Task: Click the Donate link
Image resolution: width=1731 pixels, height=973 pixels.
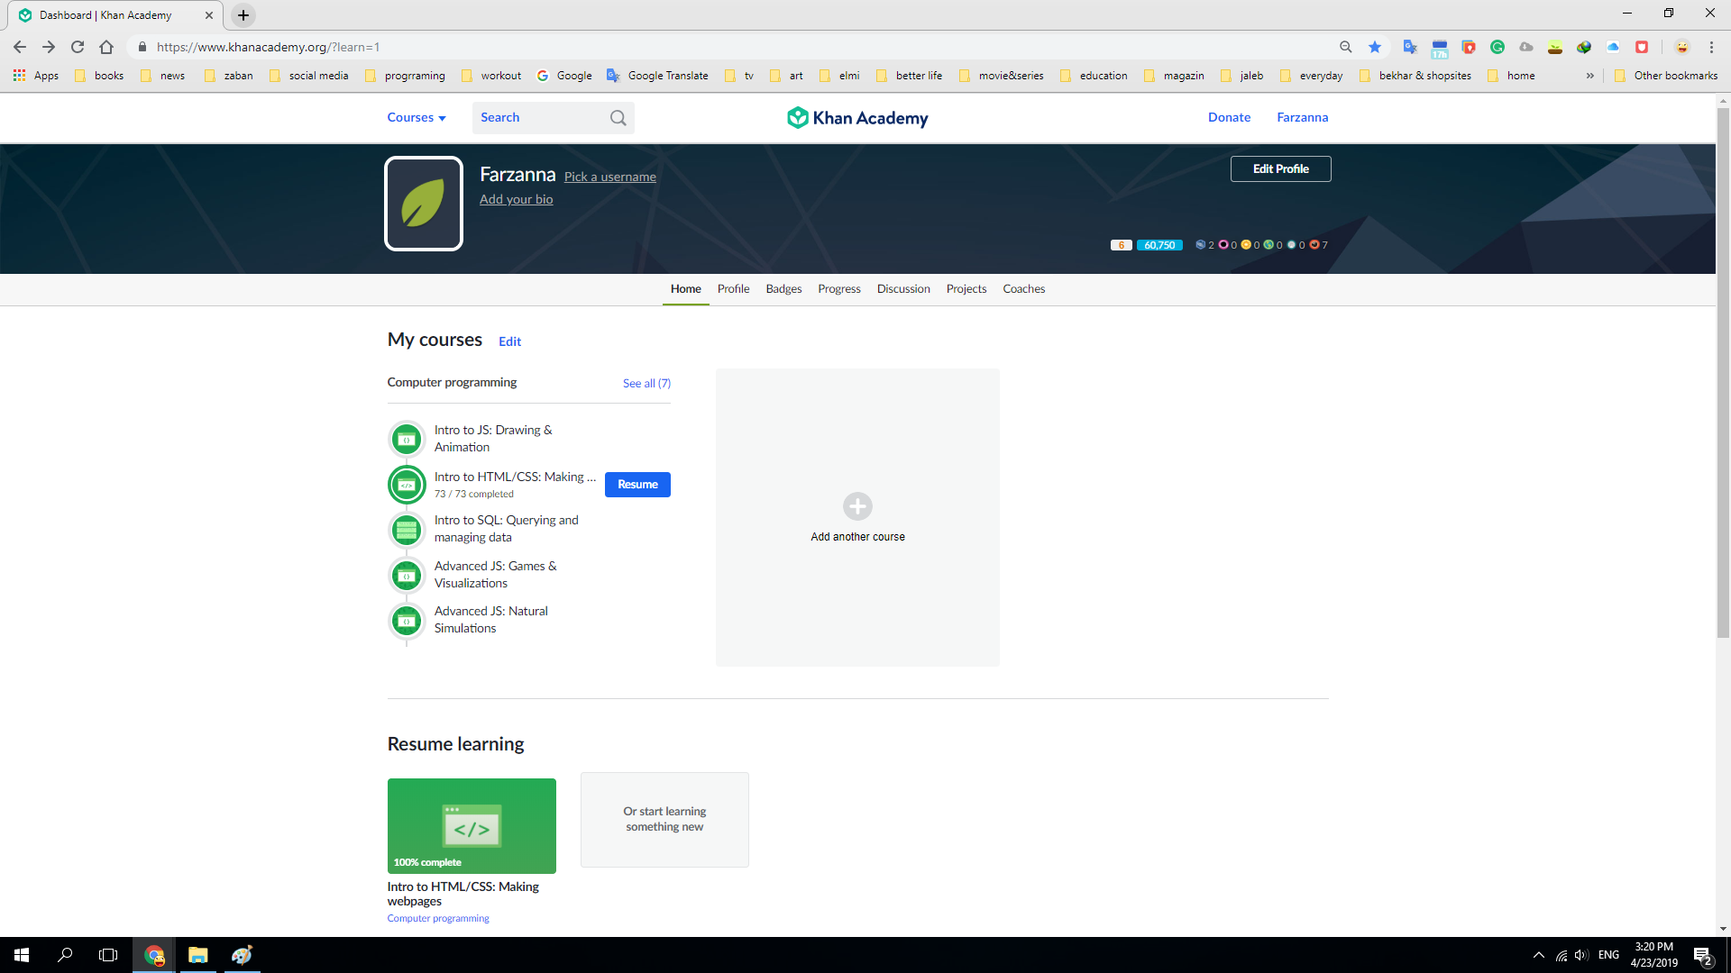Action: click(1229, 118)
